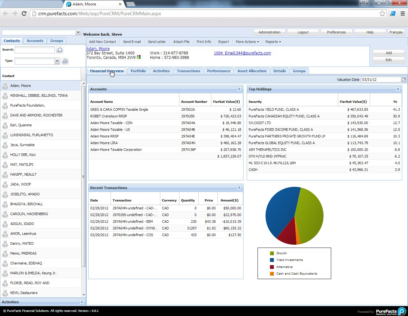
Task: Click the browser forward arrow
Action: [15, 13]
